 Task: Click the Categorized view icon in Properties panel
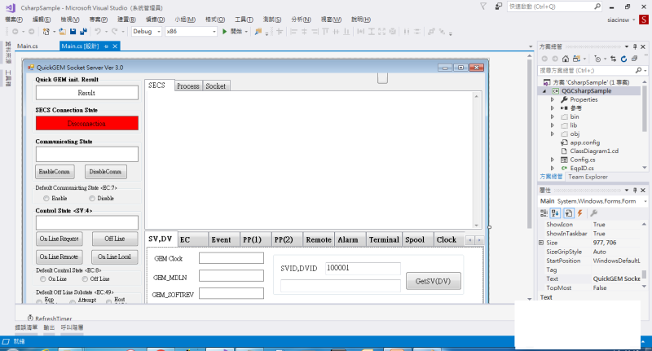[544, 213]
